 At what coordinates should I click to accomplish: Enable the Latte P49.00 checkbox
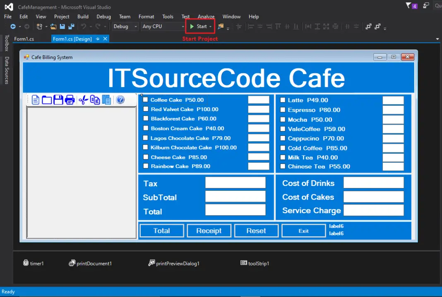coord(283,100)
